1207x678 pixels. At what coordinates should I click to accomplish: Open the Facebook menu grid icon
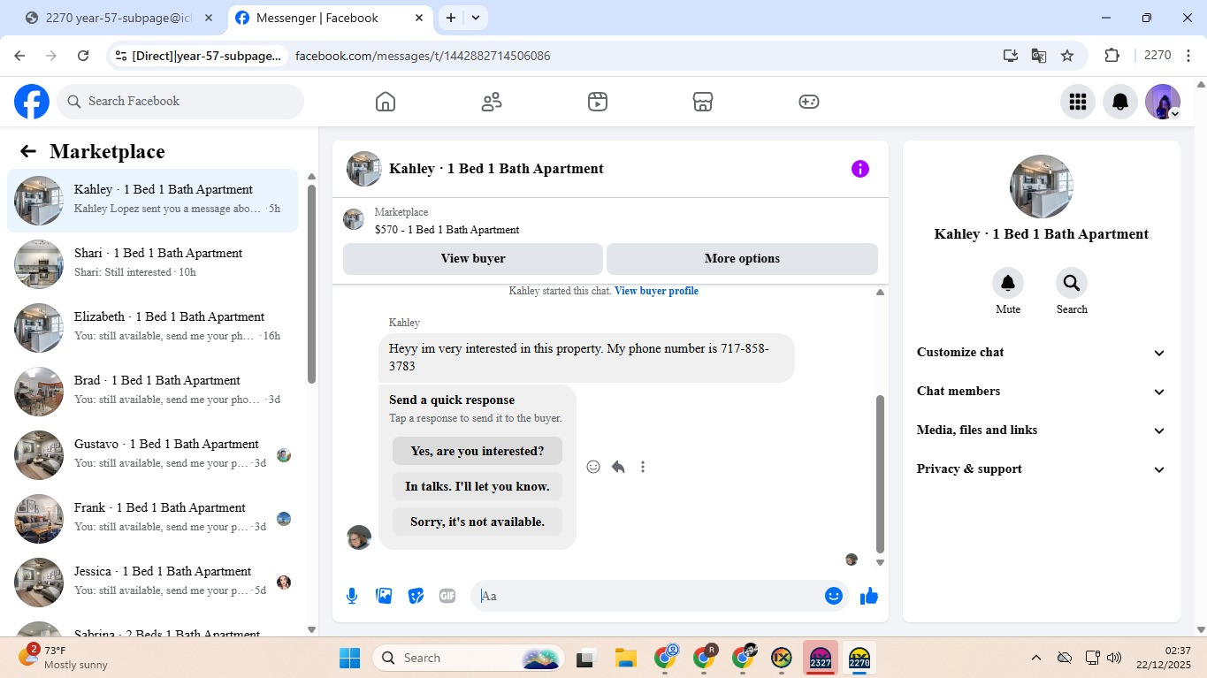tap(1077, 102)
